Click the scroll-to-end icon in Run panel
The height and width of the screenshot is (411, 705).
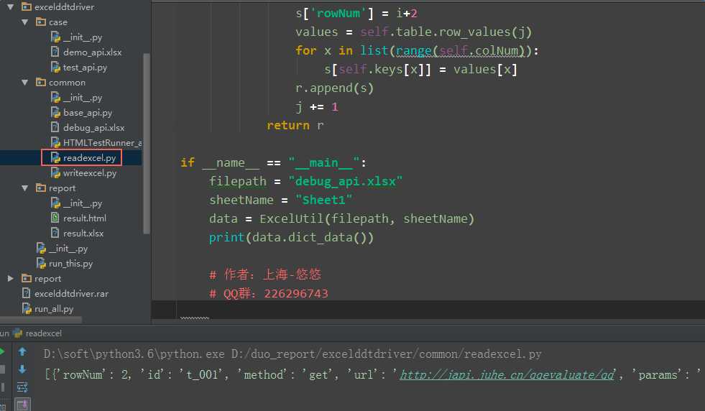(x=22, y=405)
